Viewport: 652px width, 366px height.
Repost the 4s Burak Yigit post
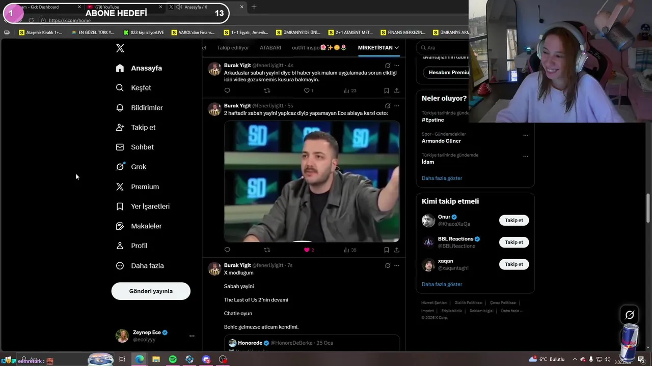coord(267,90)
